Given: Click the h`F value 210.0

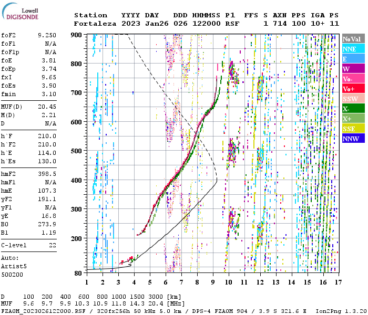Looking at the screenshot, I should coord(47,136).
